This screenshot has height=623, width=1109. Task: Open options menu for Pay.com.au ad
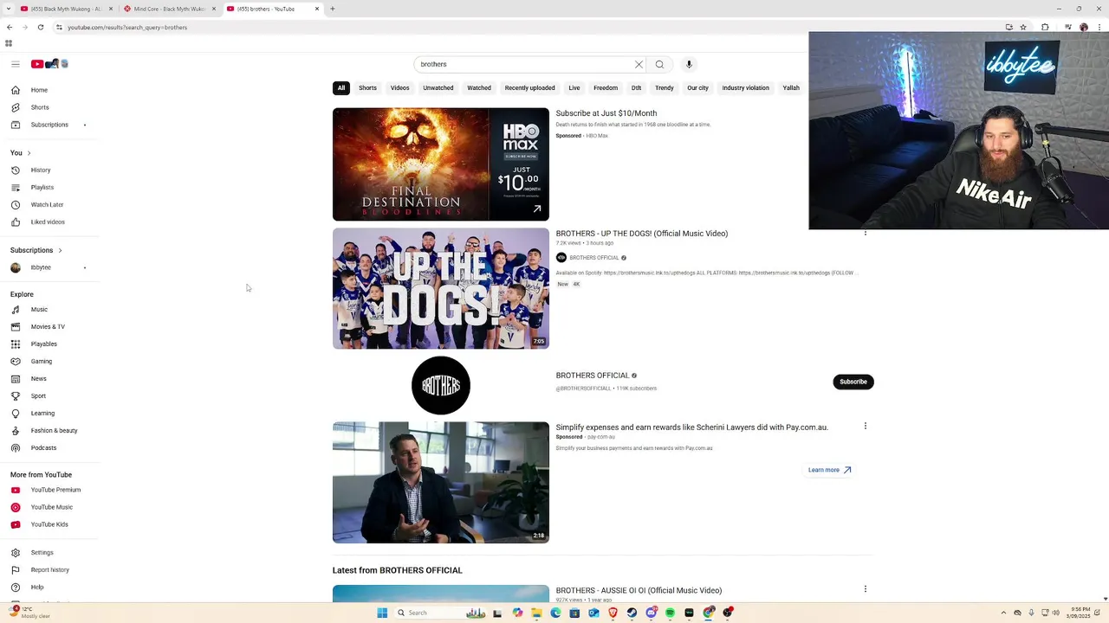[865, 426]
